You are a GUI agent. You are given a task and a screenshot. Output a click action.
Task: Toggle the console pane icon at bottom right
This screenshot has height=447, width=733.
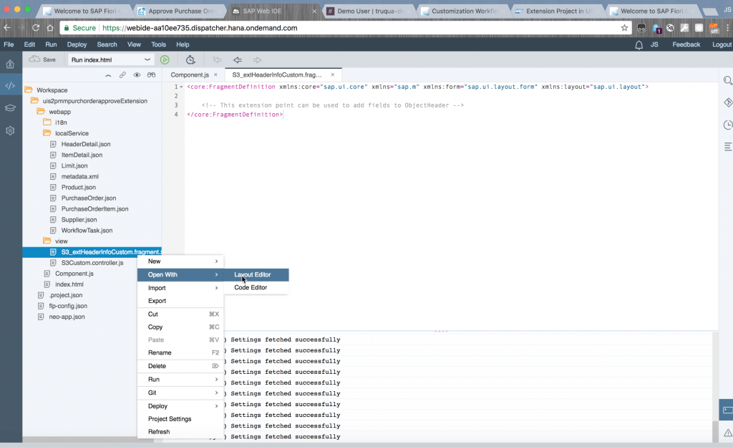coord(727,410)
